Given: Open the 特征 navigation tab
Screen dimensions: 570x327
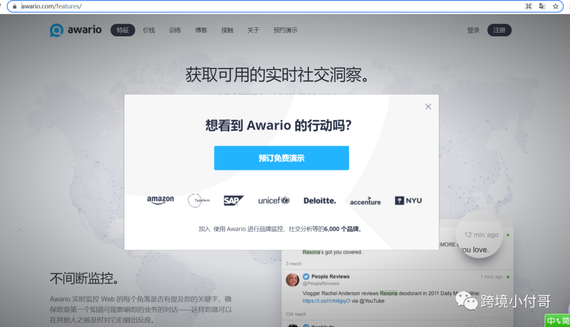Looking at the screenshot, I should (123, 30).
